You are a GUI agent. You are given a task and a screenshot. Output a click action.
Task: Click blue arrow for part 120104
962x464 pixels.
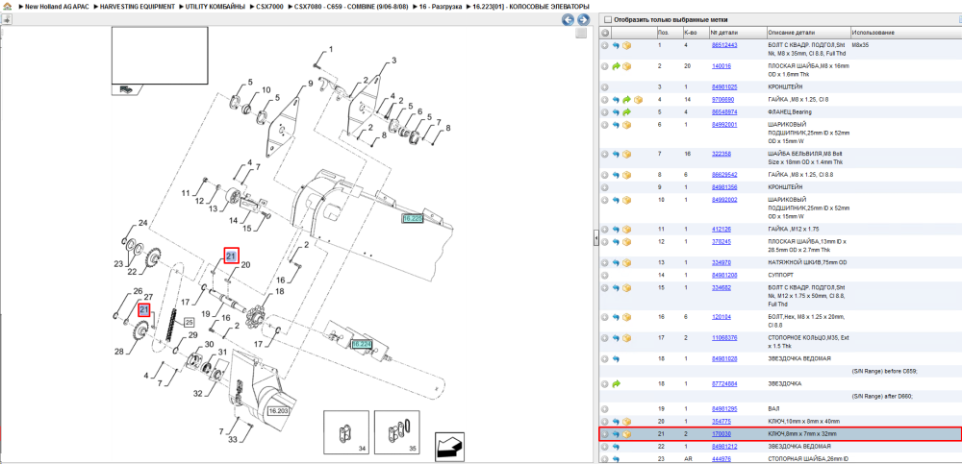point(616,317)
